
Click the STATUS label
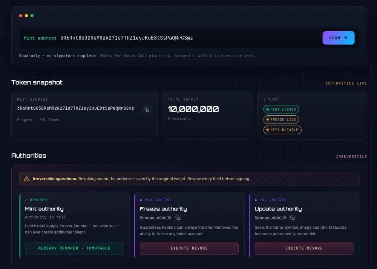click(271, 99)
